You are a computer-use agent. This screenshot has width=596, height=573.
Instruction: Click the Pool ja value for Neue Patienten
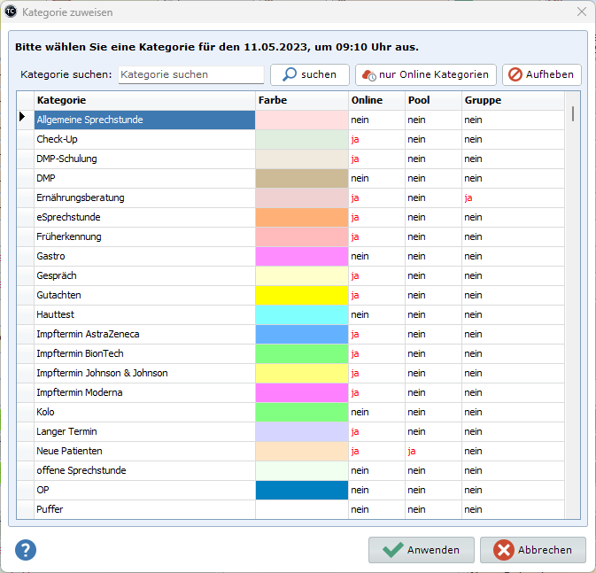click(412, 451)
